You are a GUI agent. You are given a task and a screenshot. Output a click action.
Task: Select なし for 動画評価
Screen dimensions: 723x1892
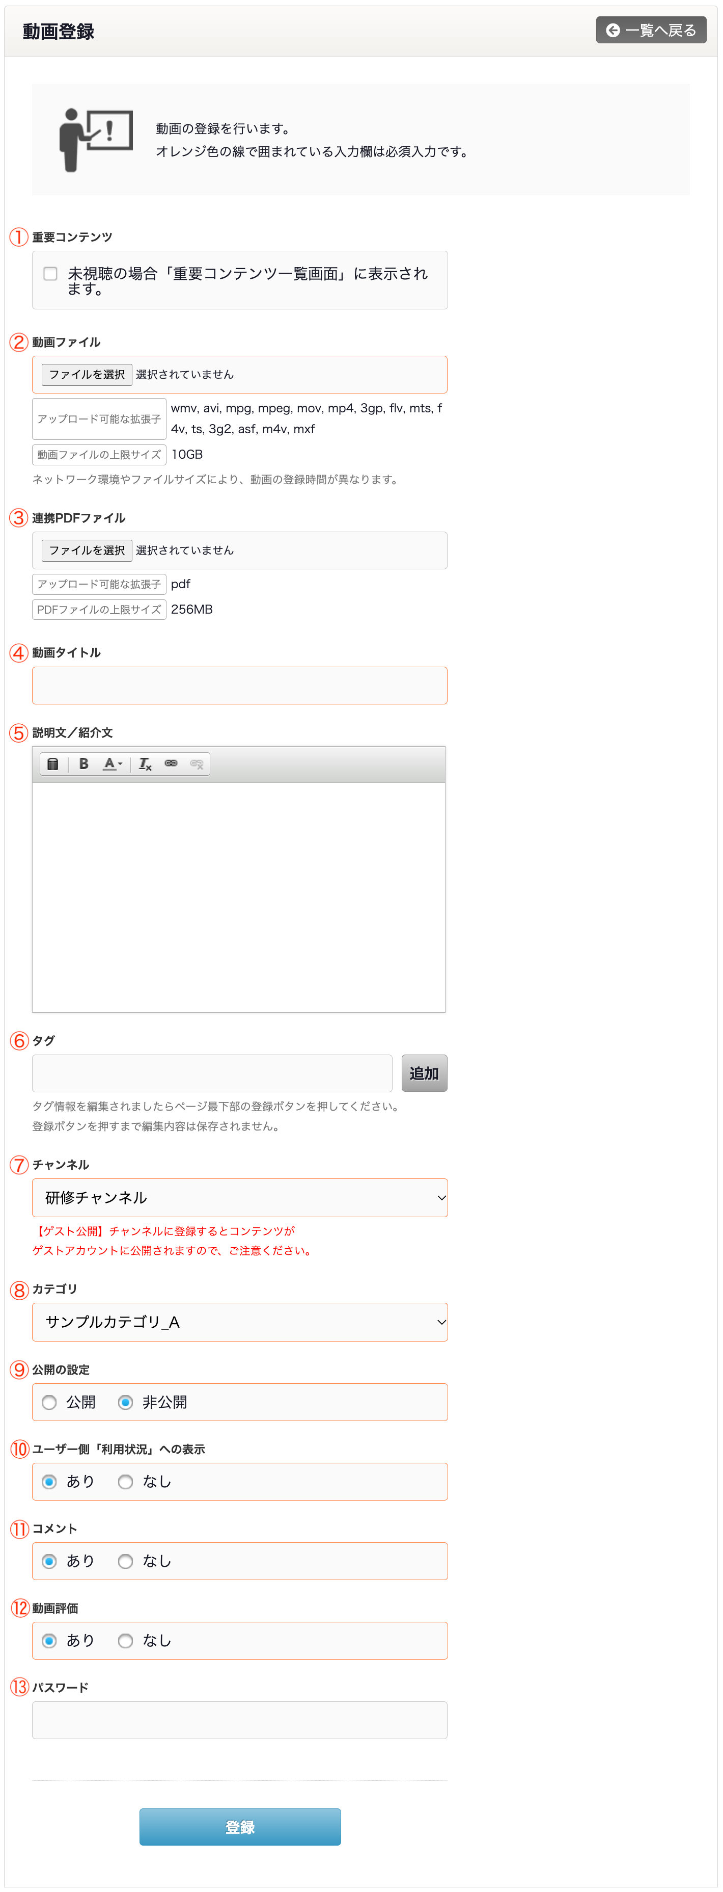point(126,1640)
